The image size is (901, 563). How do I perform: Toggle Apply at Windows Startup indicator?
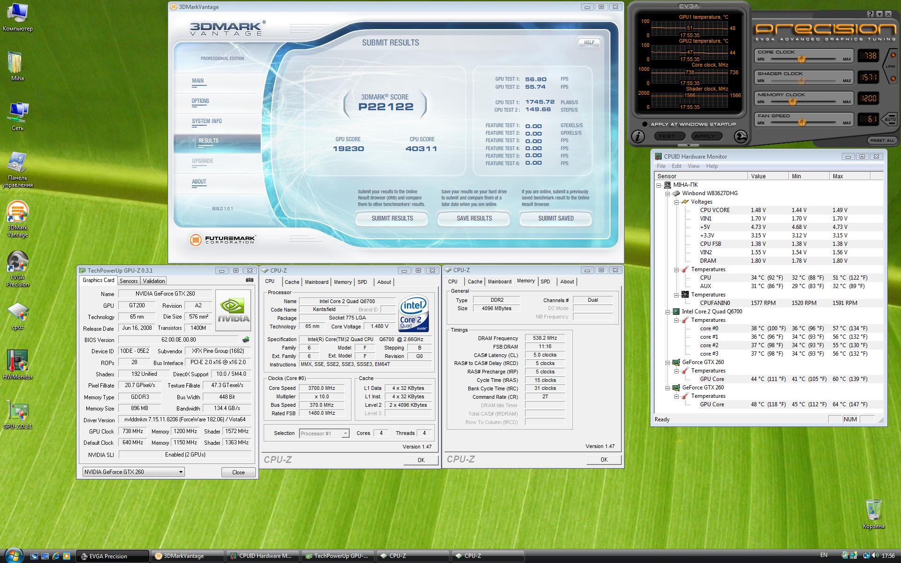(x=645, y=124)
